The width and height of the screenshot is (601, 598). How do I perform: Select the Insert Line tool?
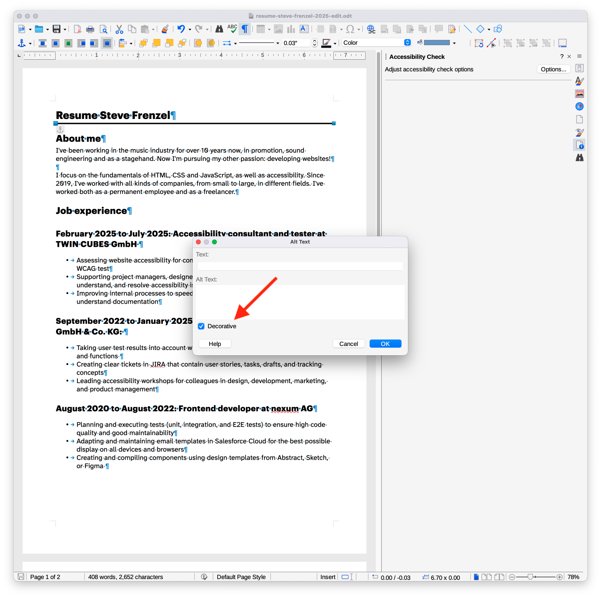(468, 29)
